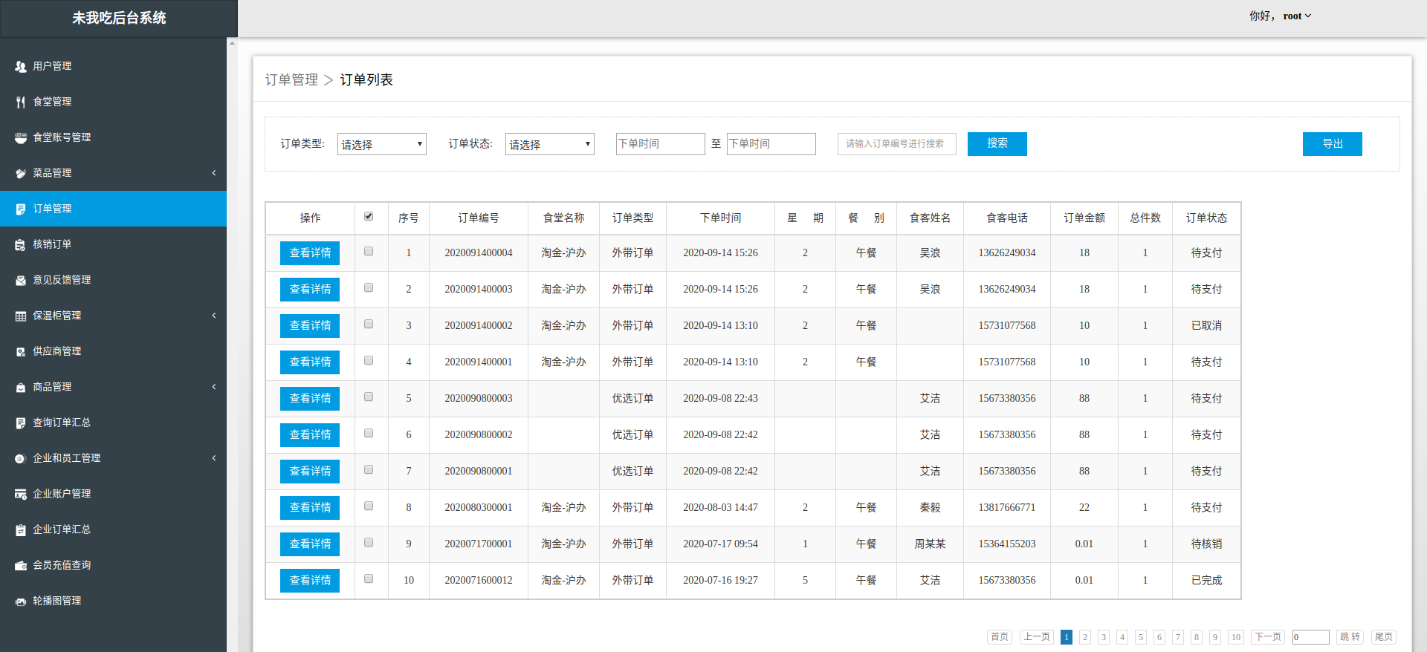Open the 订单状态 dropdown
The image size is (1427, 652).
coord(550,144)
